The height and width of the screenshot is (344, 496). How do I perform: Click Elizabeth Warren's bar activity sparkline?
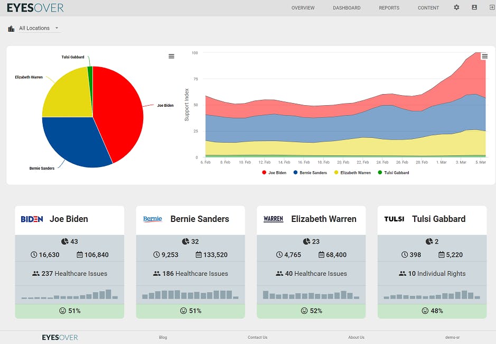311,295
